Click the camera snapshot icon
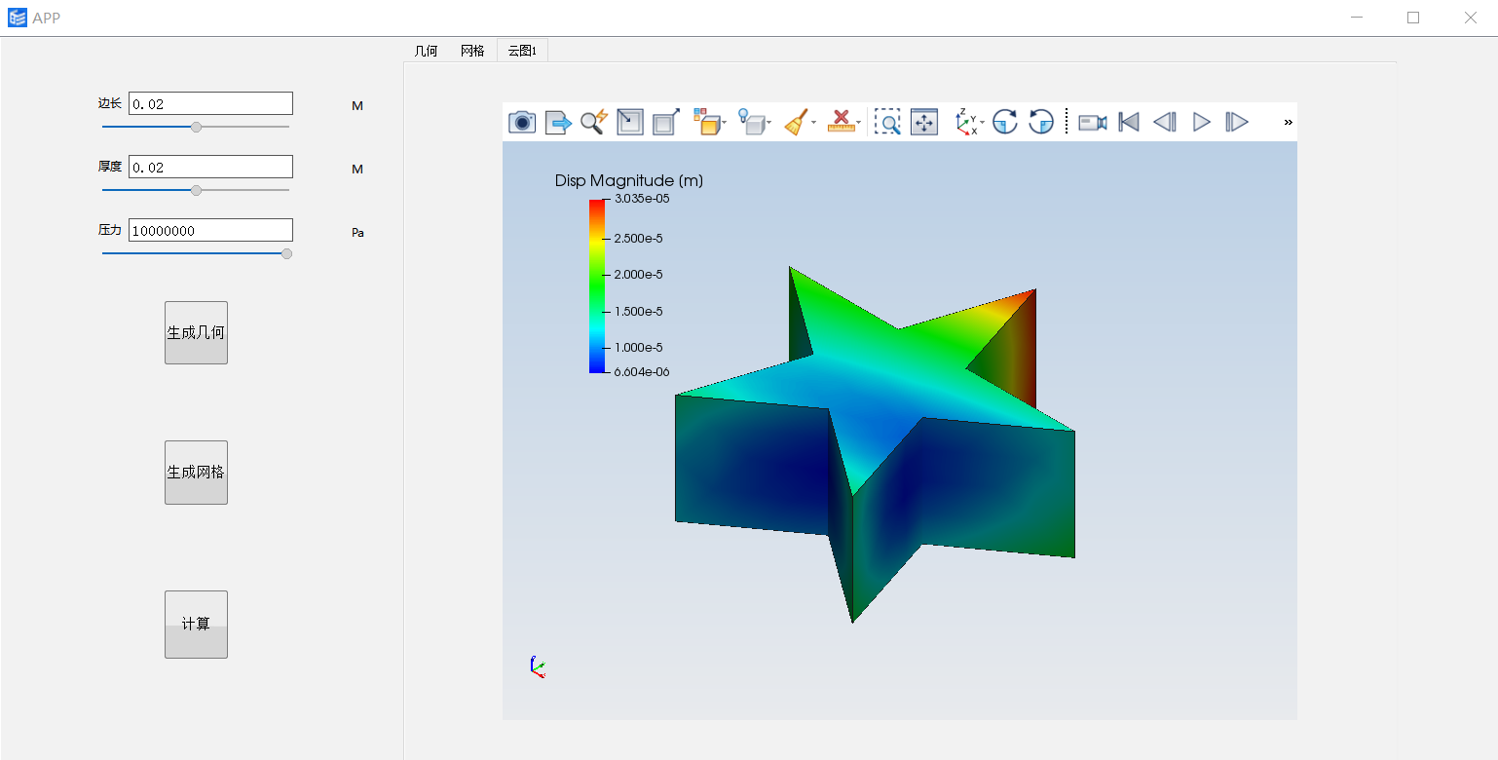 point(522,122)
